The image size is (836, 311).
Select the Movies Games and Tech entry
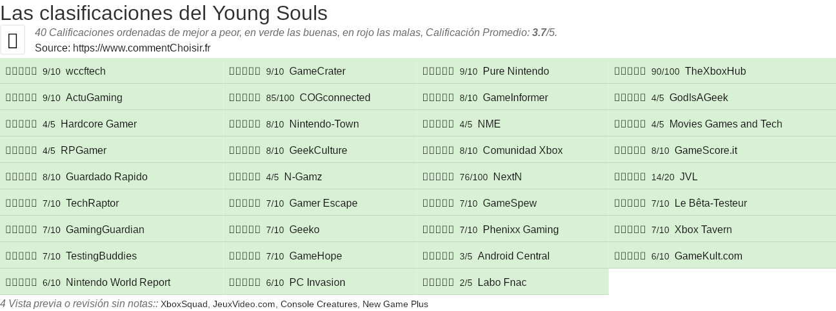(725, 124)
